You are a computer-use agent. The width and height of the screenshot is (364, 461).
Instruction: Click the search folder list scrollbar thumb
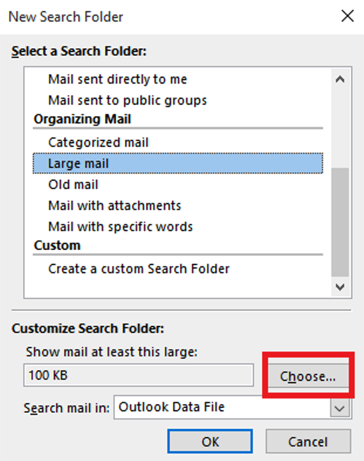340,222
